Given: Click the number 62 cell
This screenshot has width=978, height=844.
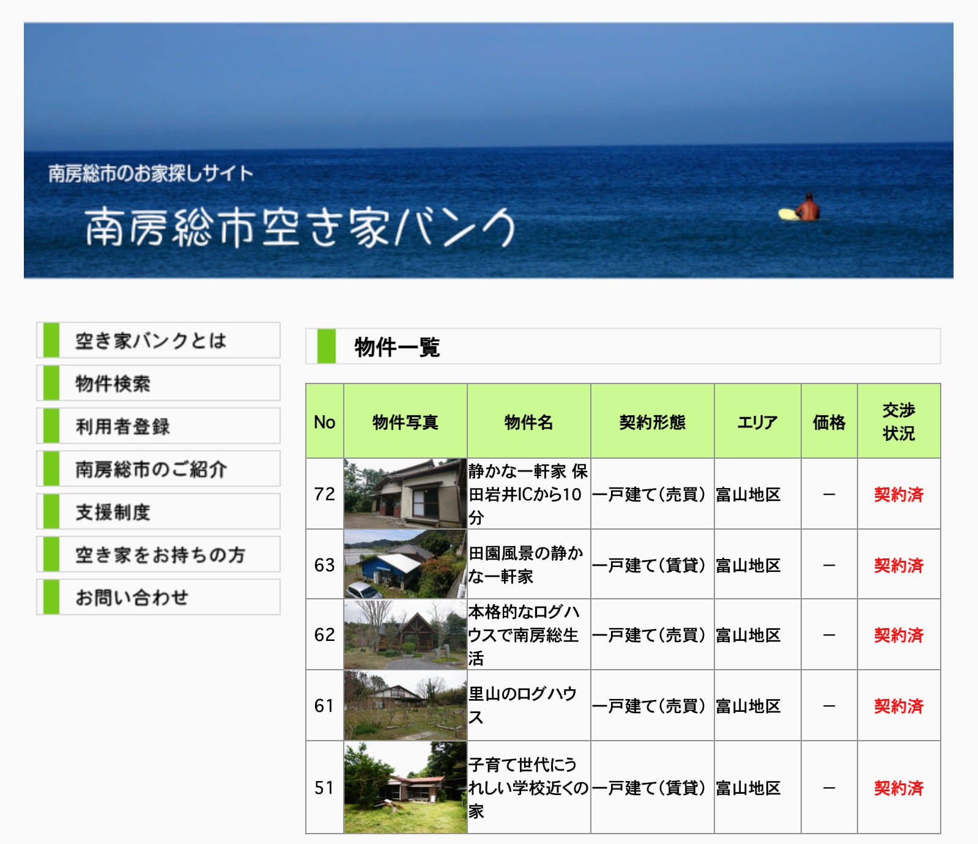Looking at the screenshot, I should pos(325,635).
